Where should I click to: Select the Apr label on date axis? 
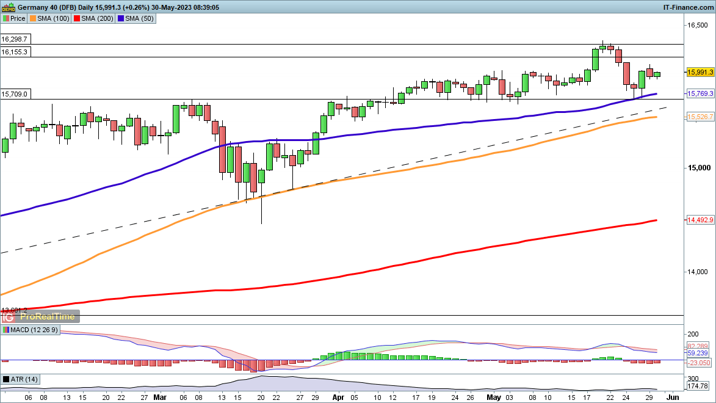click(338, 398)
